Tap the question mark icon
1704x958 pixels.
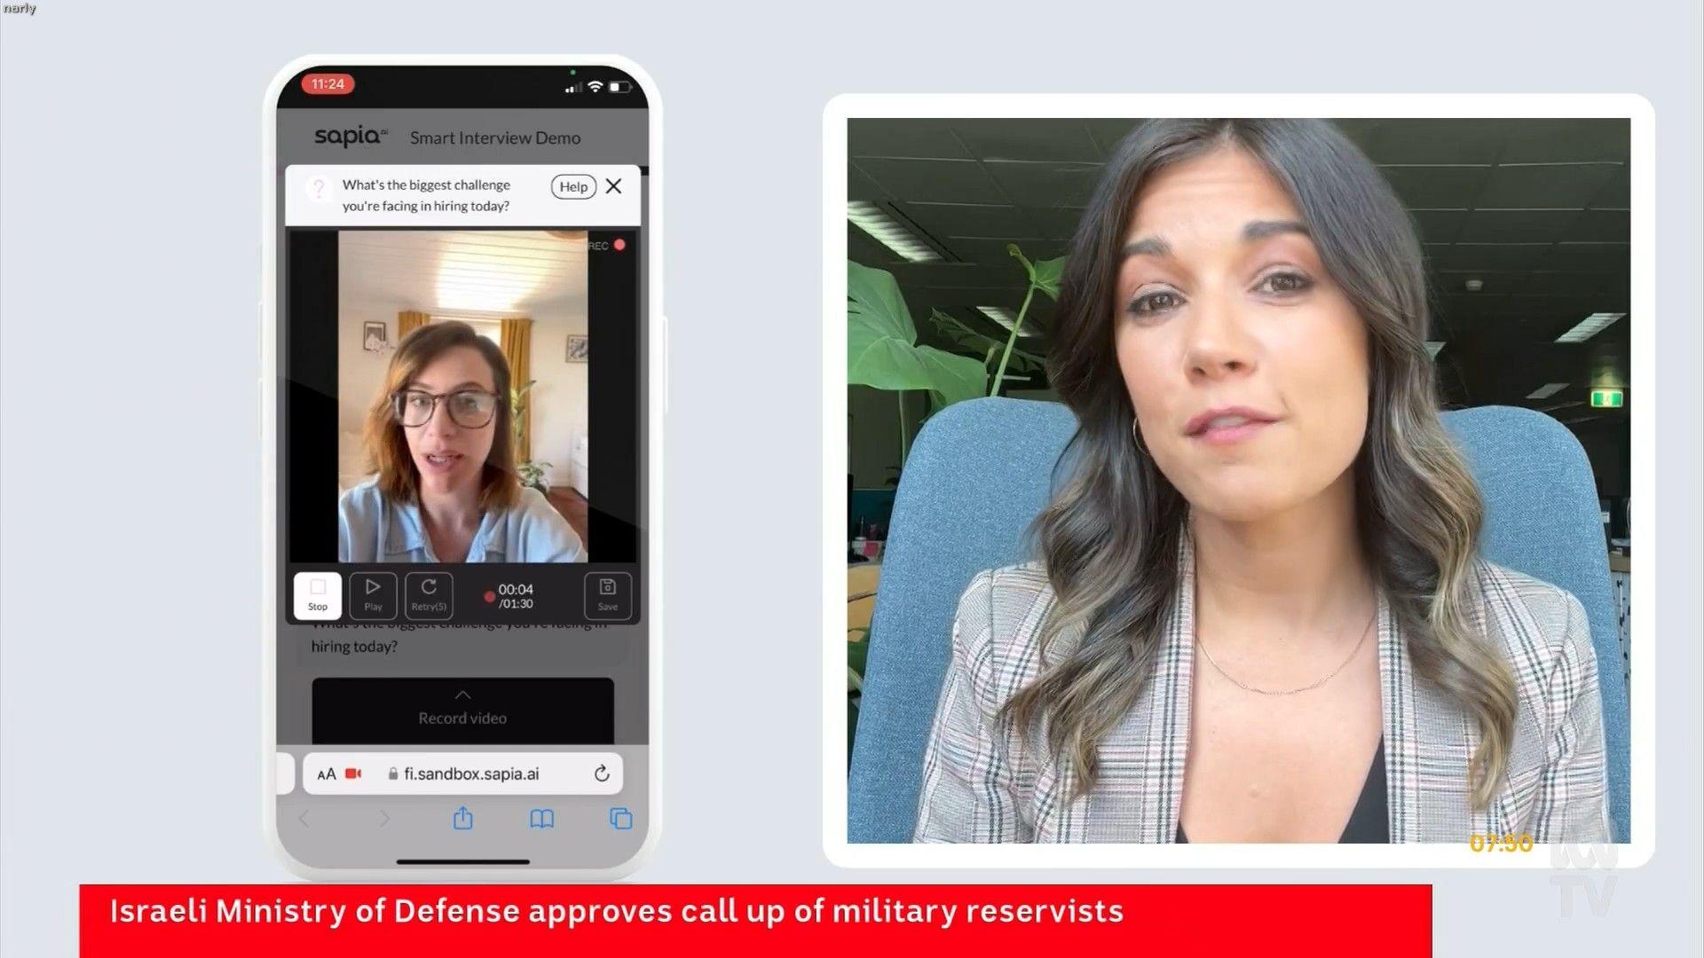point(319,188)
